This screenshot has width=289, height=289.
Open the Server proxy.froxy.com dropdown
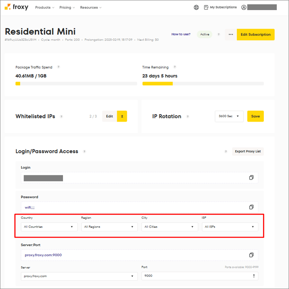coord(79,276)
